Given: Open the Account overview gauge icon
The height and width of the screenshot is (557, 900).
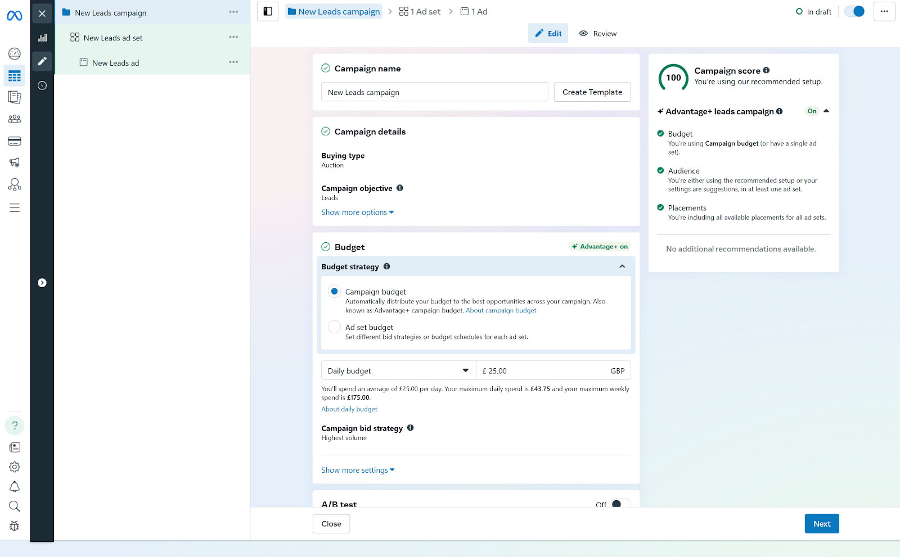Looking at the screenshot, I should tap(15, 54).
